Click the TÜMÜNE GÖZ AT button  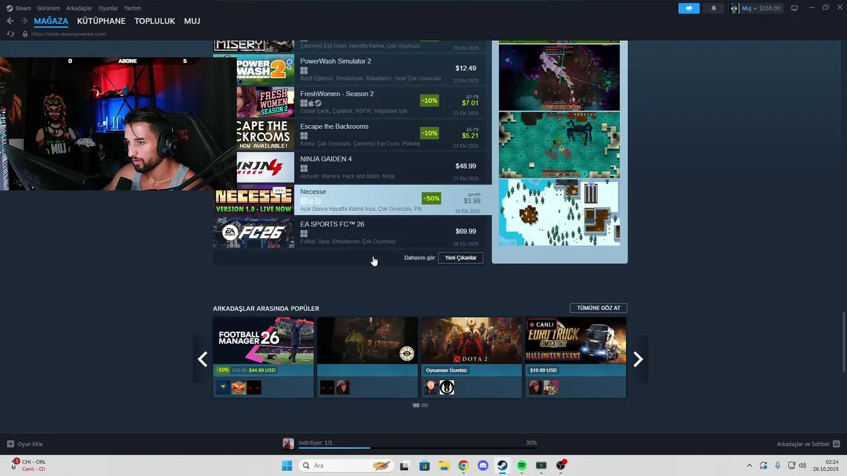tap(598, 308)
